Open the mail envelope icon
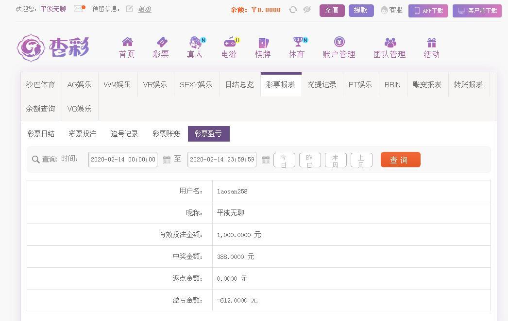 pos(78,9)
